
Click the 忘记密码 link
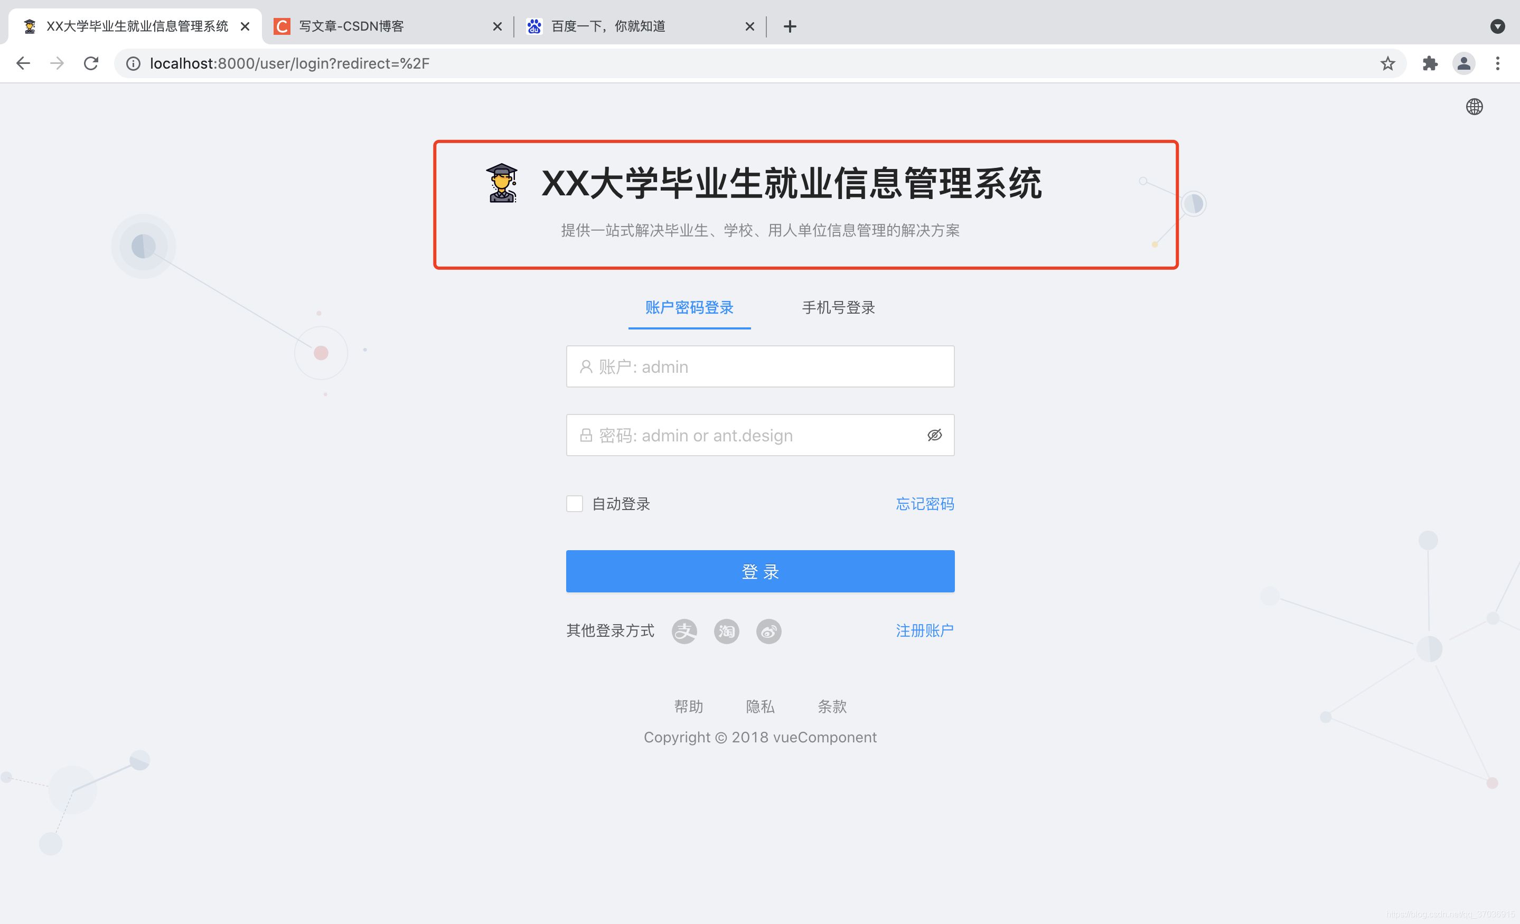924,503
